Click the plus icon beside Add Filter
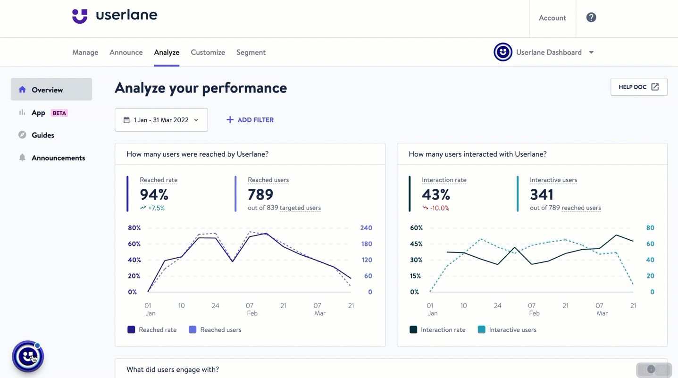678x378 pixels. tap(230, 120)
